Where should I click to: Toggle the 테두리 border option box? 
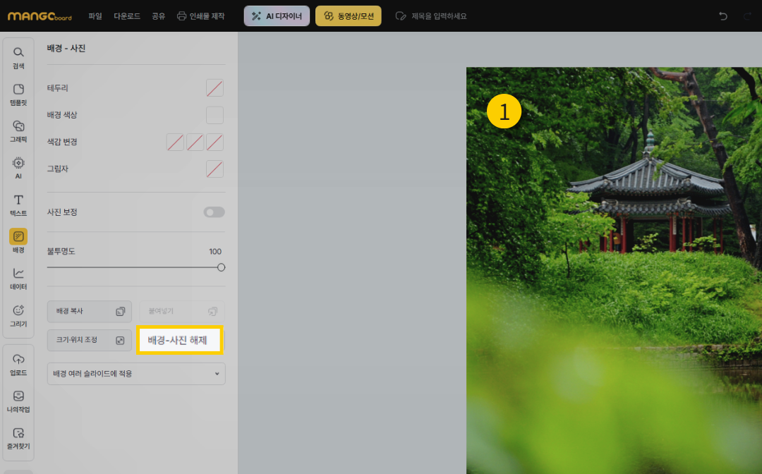214,88
